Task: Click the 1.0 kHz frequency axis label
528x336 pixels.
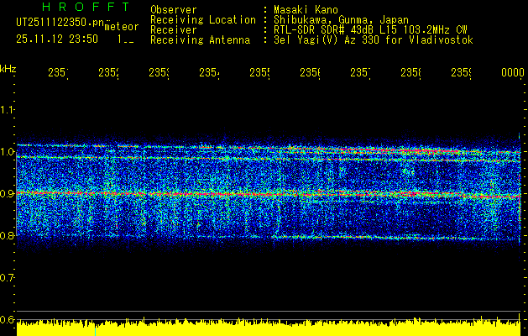Action: (7, 152)
